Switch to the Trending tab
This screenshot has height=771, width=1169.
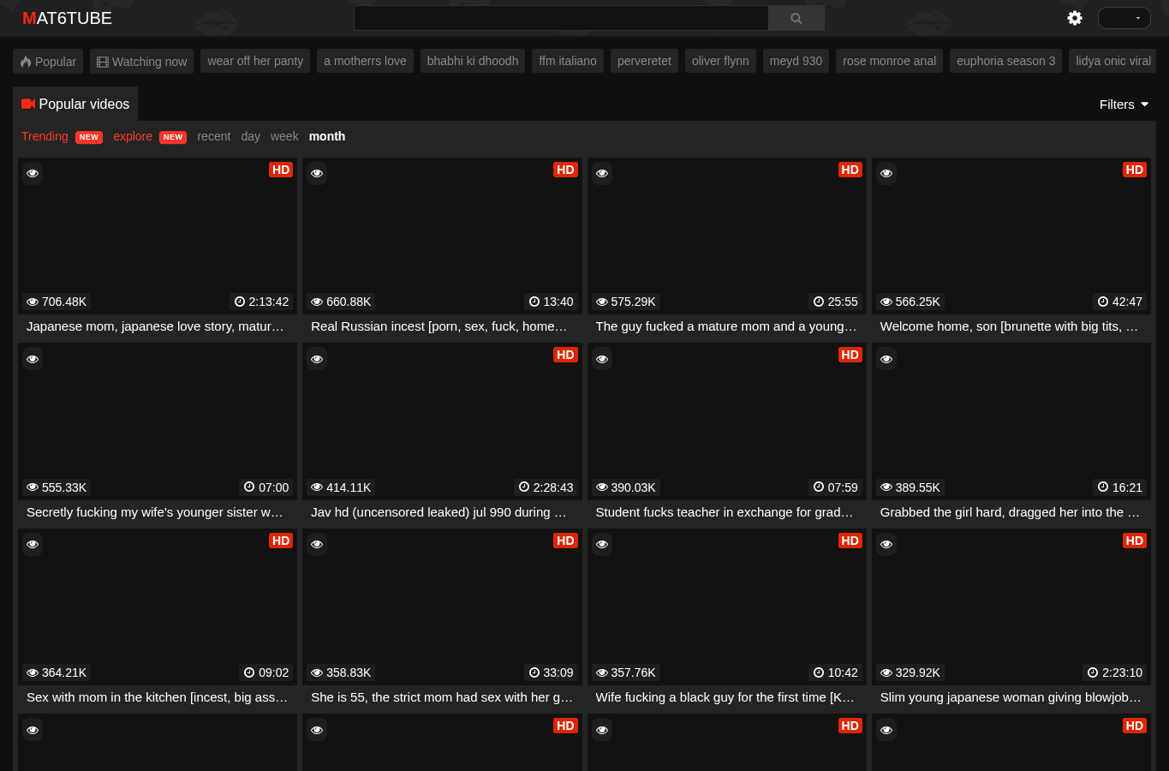(45, 136)
